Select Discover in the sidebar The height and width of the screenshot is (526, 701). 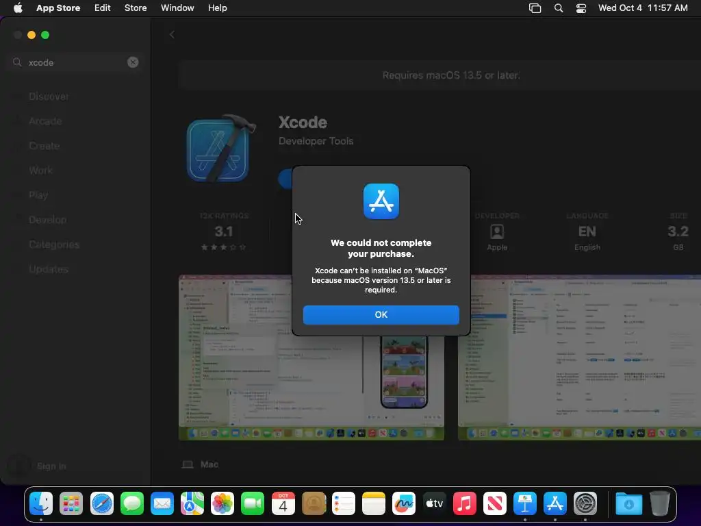(49, 97)
